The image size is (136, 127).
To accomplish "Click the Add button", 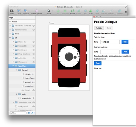I will [125, 52].
